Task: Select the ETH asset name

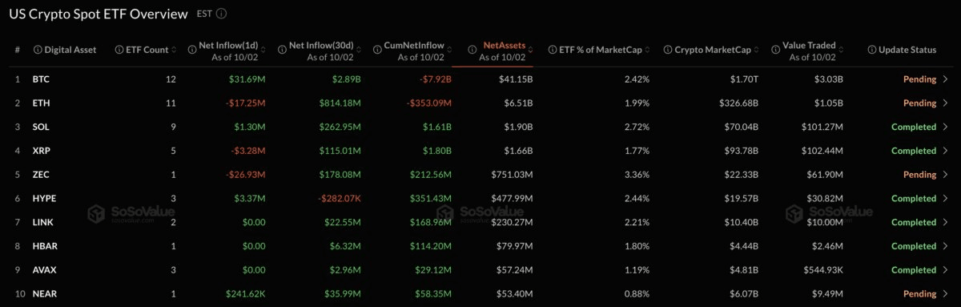Action: tap(41, 103)
